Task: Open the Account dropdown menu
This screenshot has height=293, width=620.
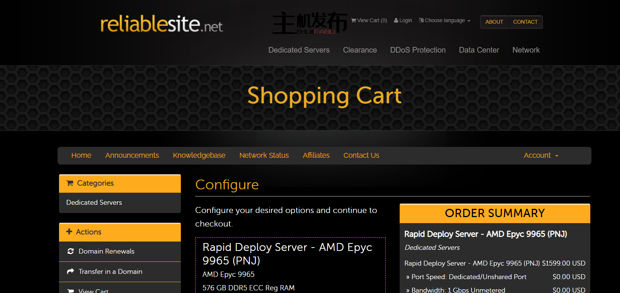Action: [541, 156]
